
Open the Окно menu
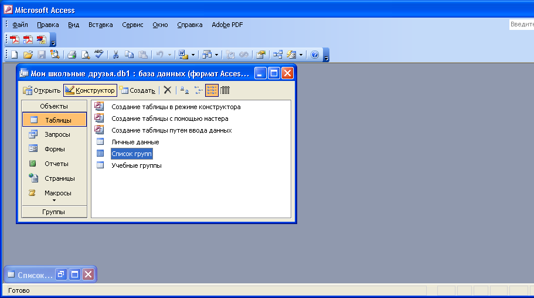160,25
